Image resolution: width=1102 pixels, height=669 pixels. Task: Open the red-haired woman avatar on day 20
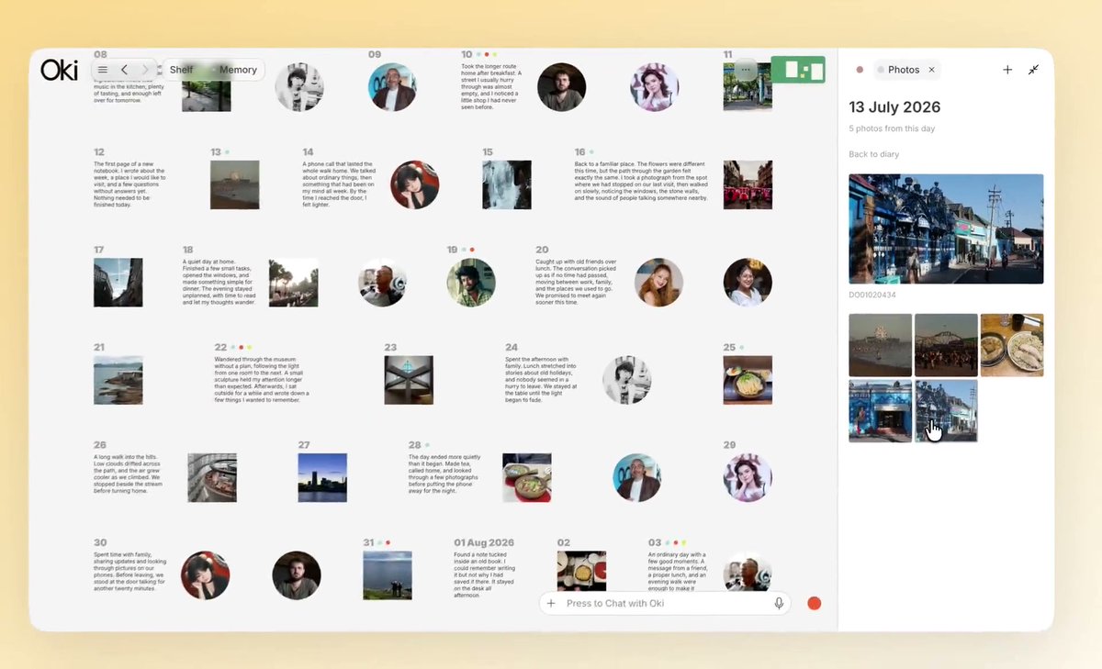click(x=658, y=283)
